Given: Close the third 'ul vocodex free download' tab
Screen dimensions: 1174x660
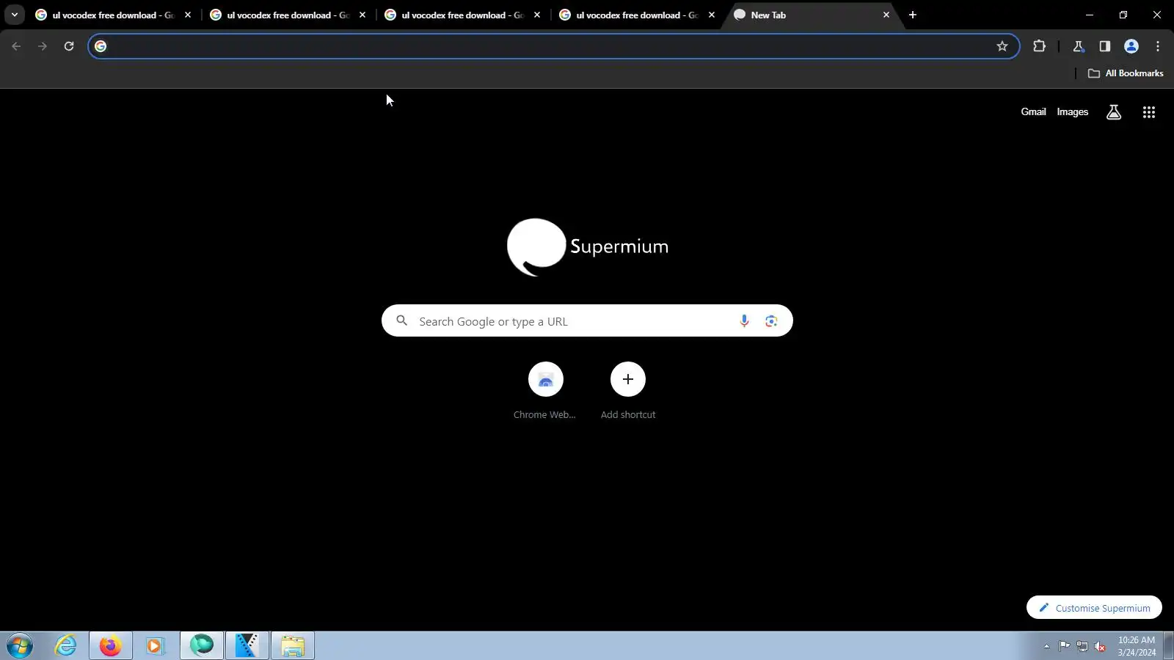Looking at the screenshot, I should click(537, 15).
